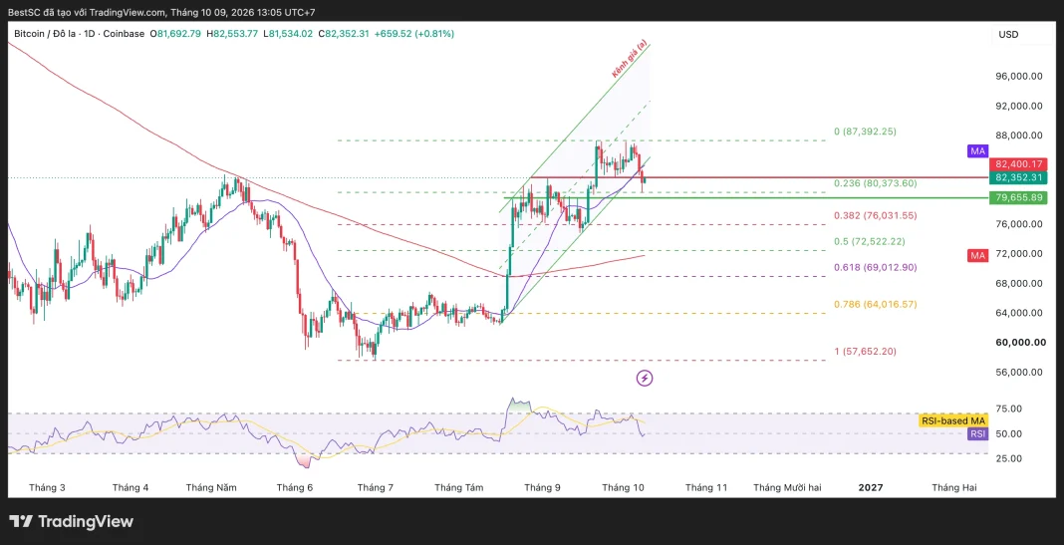Click 76,000.00 on the price axis
1064x545 pixels.
click(x=1018, y=224)
